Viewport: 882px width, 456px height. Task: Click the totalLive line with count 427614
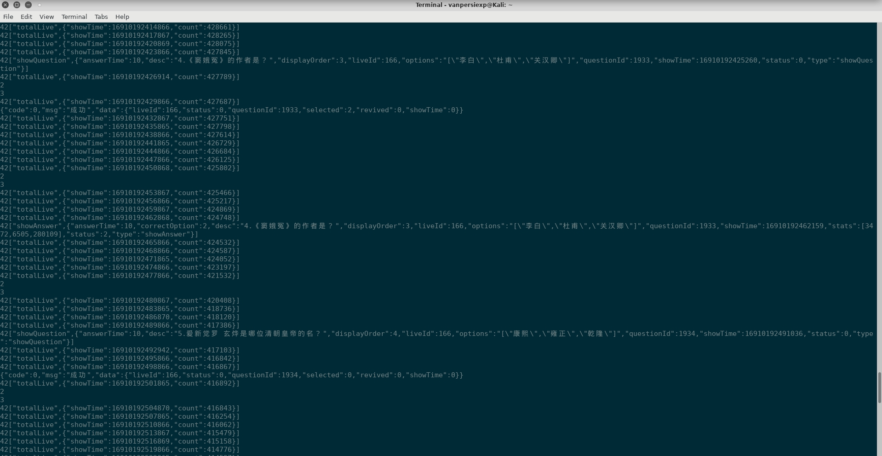[120, 135]
